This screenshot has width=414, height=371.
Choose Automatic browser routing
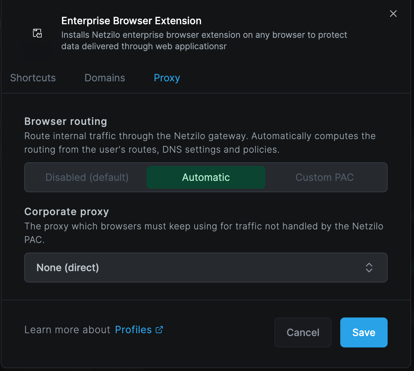[x=206, y=177]
